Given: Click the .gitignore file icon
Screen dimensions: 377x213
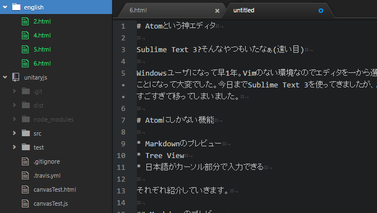Looking at the screenshot, I should (25, 161).
